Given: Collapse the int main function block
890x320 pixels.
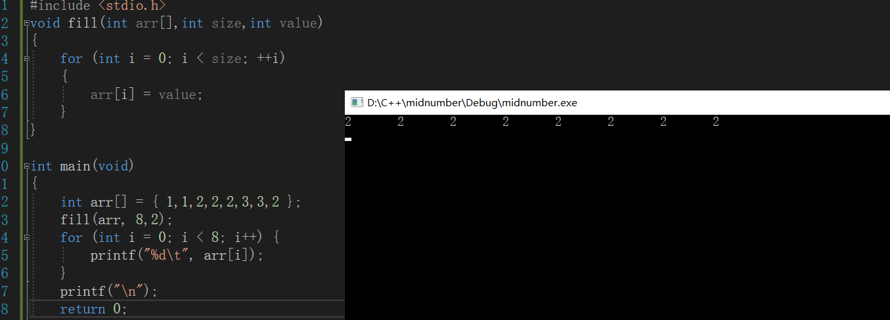Looking at the screenshot, I should pos(26,167).
